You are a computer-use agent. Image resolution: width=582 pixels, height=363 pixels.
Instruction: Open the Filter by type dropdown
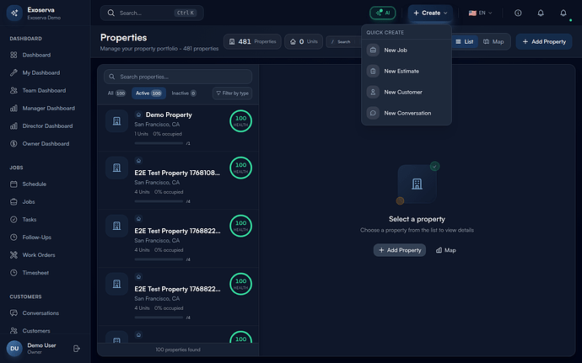232,93
